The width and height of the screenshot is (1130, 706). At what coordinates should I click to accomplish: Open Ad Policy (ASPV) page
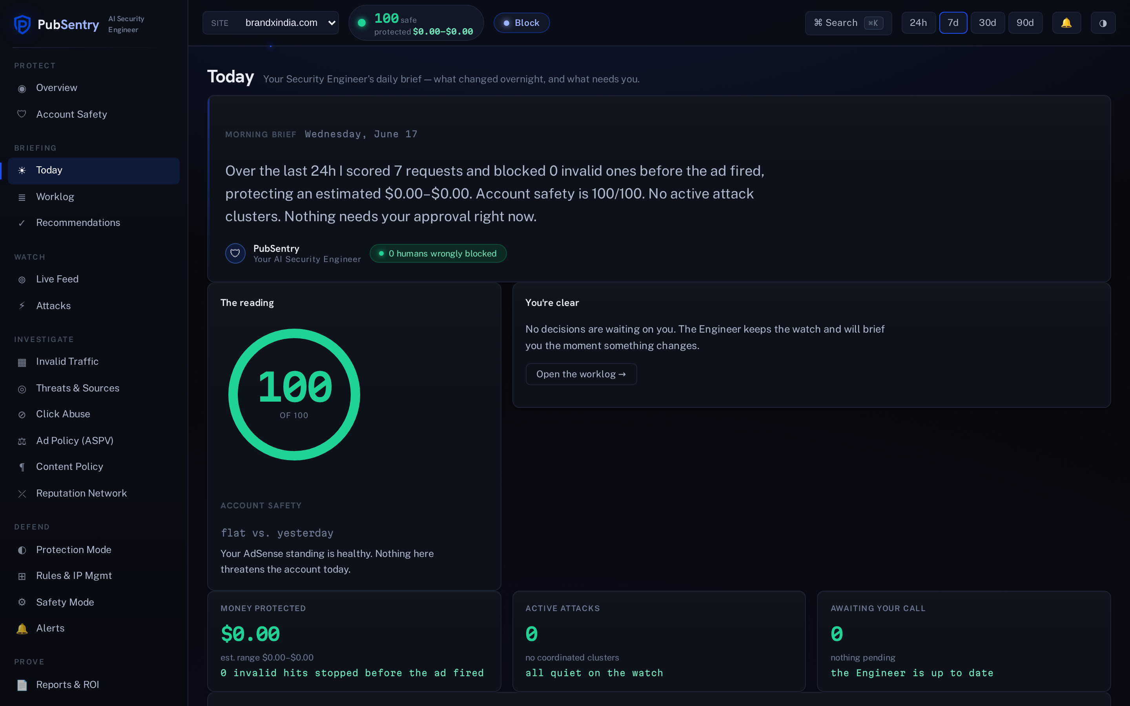coord(93,441)
